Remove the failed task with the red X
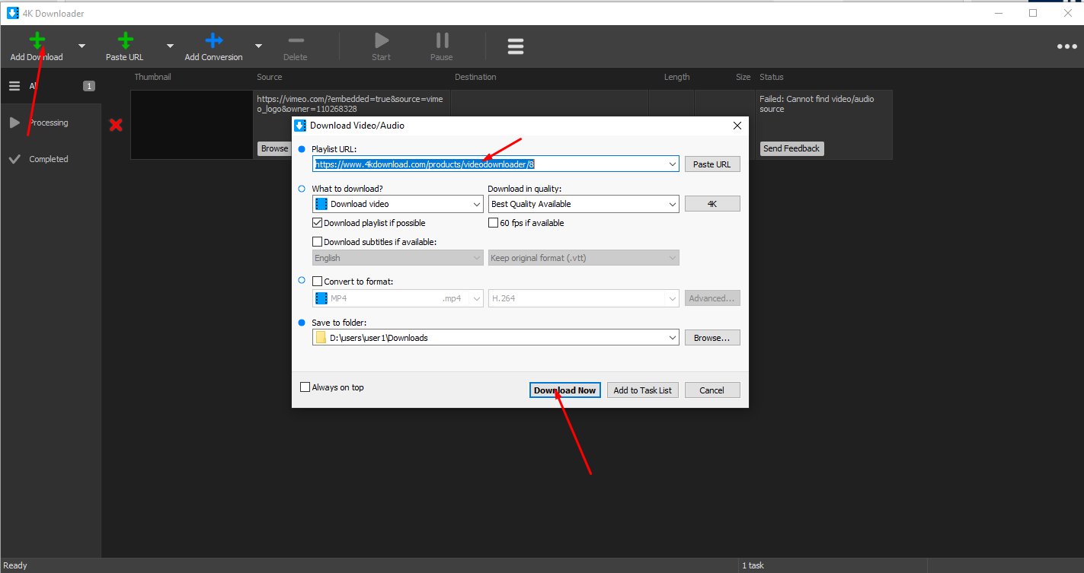1084x573 pixels. [x=116, y=125]
